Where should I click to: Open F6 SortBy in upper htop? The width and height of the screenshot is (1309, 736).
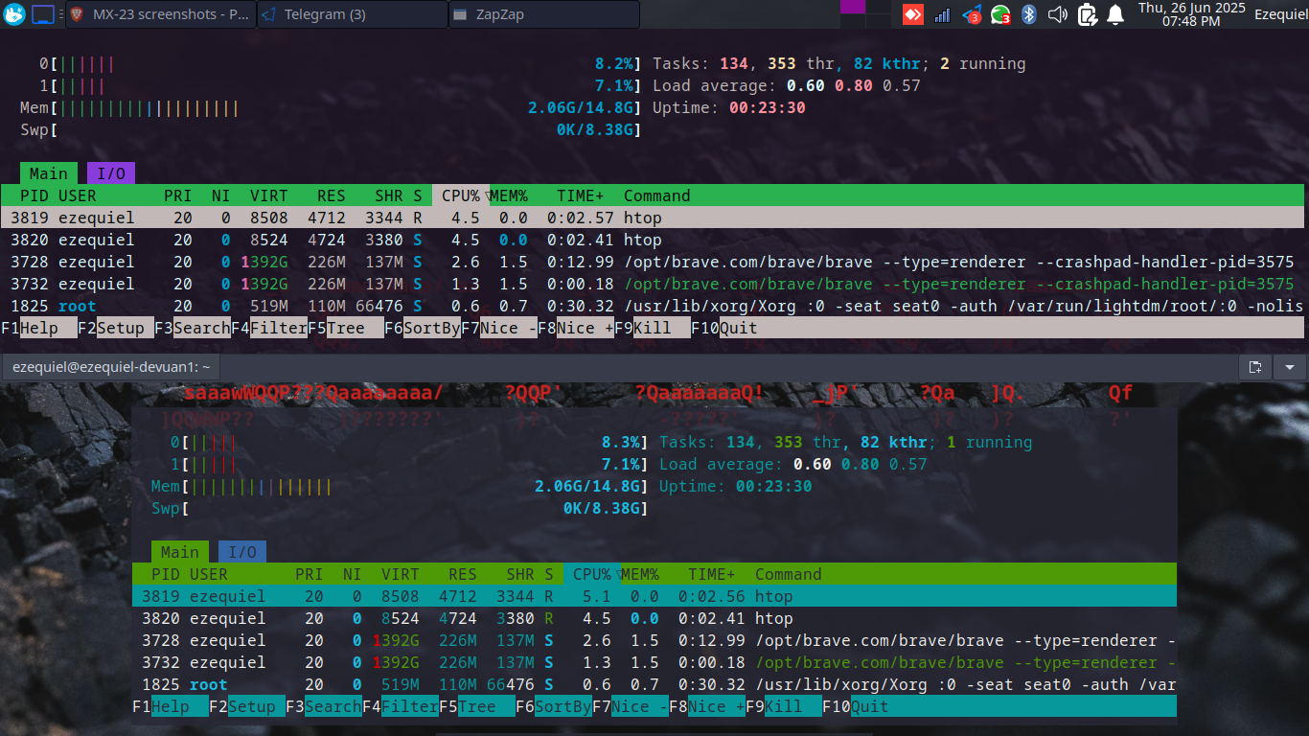(x=423, y=328)
